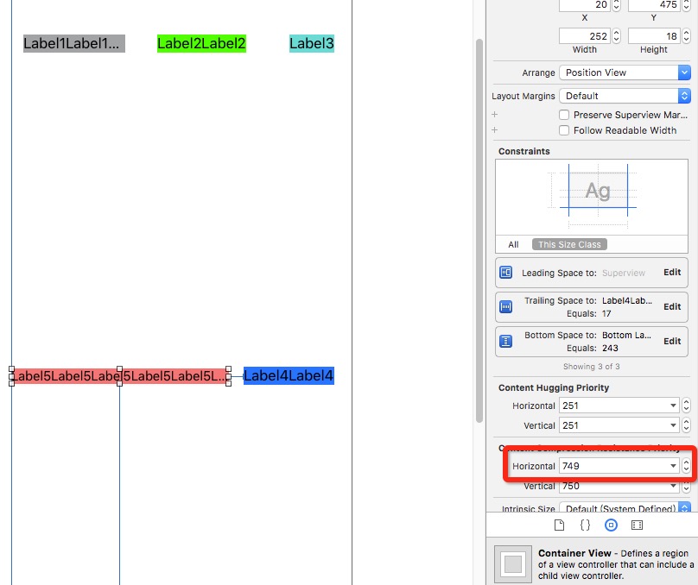Open the Media library icon
Image resolution: width=698 pixels, height=585 pixels.
click(637, 525)
